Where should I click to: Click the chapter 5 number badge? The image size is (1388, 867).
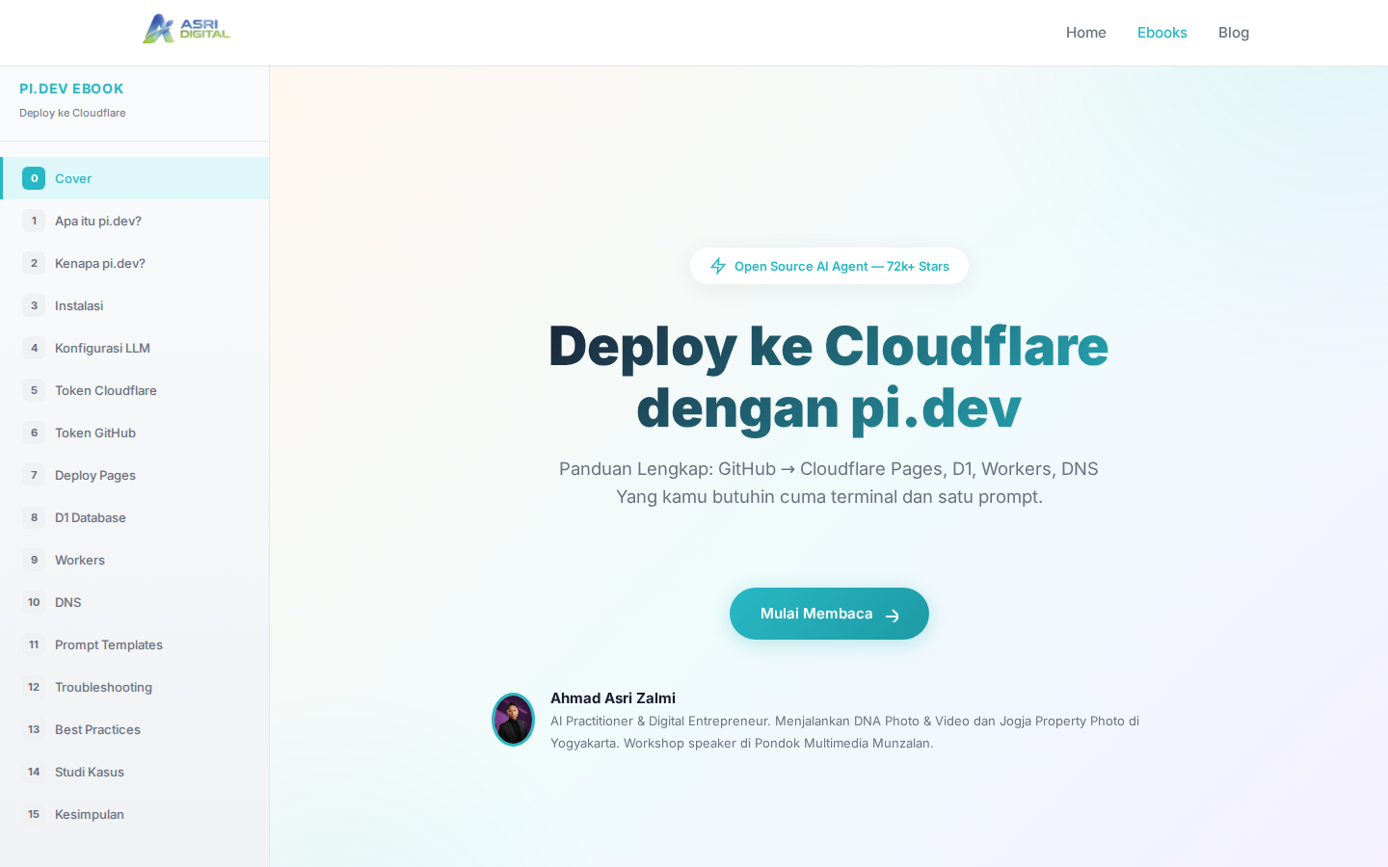[34, 390]
